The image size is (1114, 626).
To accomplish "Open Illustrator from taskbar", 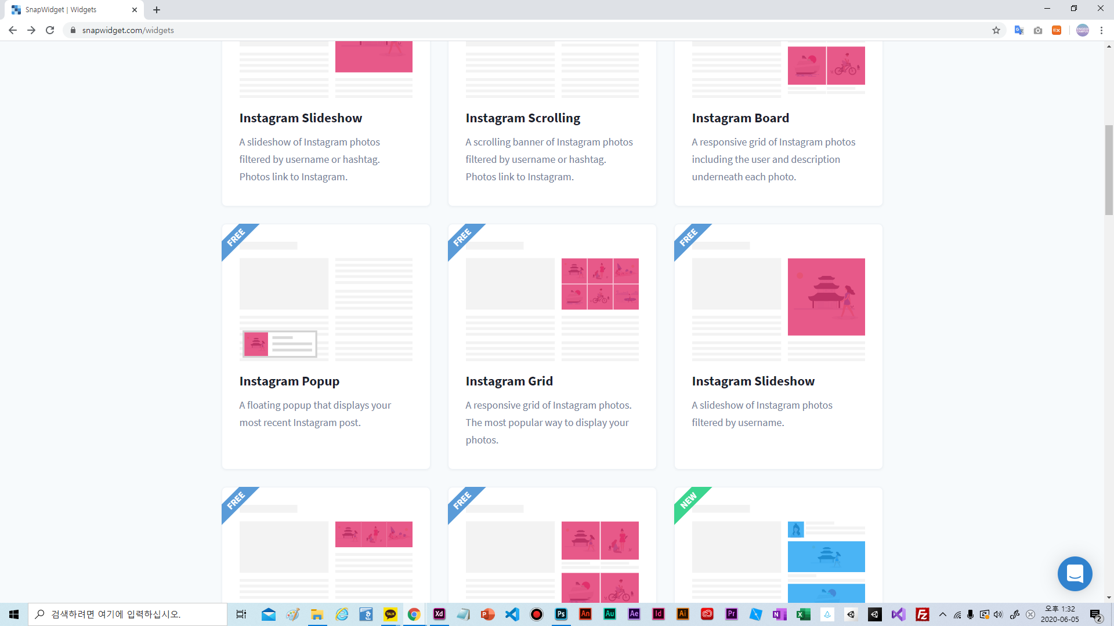I will click(683, 614).
